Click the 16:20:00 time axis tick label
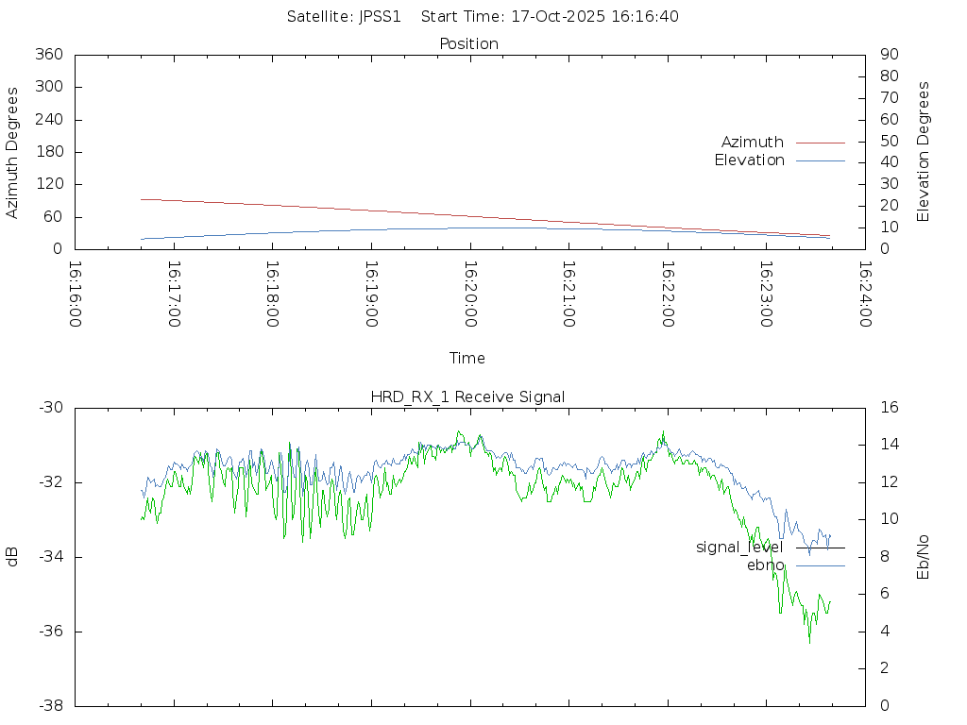Screen dimensions: 967x725 pyautogui.click(x=469, y=295)
